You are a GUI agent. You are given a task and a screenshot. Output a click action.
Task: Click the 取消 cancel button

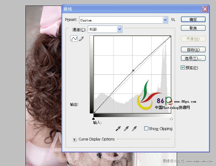click(193, 28)
